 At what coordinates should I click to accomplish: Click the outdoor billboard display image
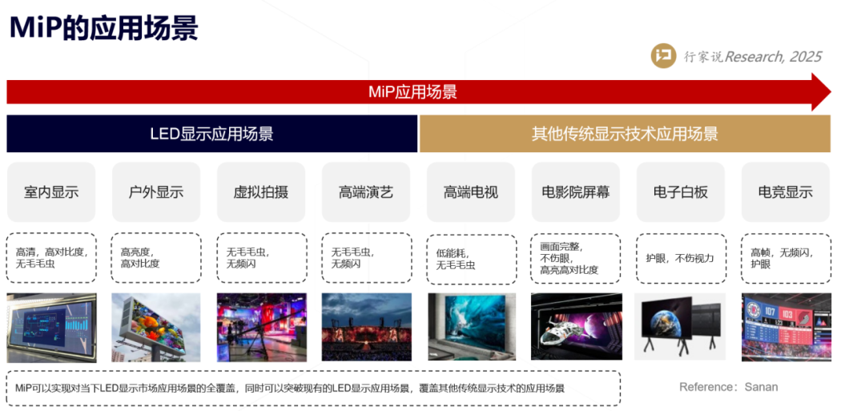(156, 328)
